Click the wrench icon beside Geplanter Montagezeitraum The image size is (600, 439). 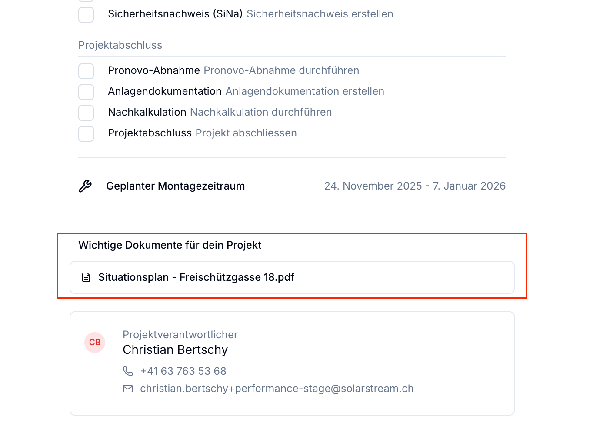coord(85,186)
